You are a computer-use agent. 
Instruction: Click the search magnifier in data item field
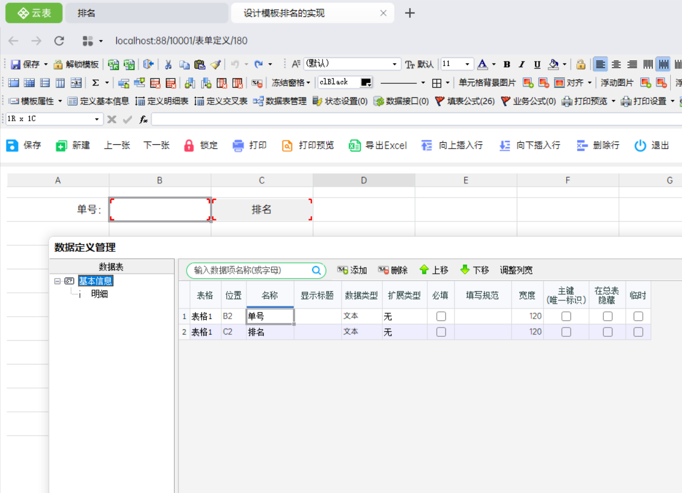coord(317,270)
